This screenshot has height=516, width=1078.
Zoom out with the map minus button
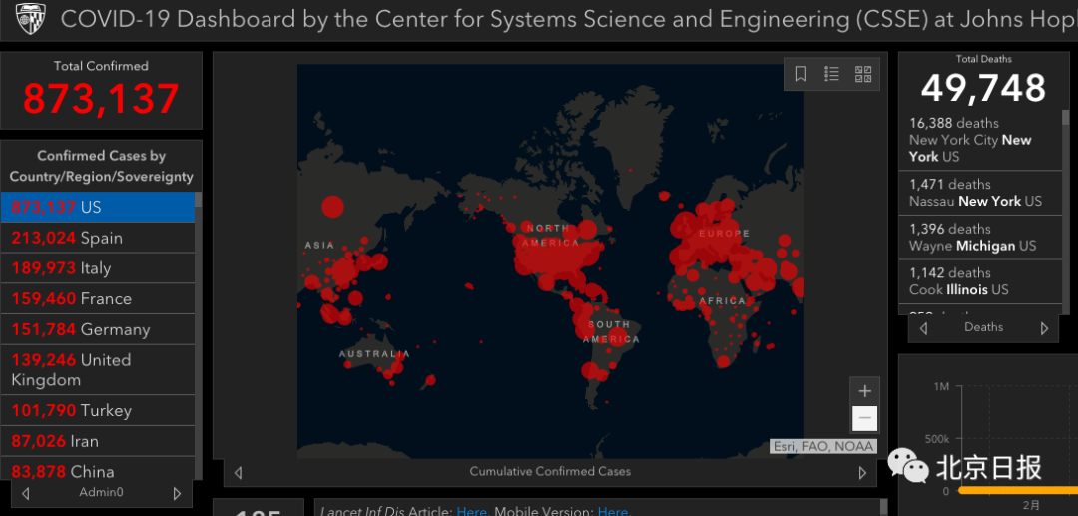(864, 418)
